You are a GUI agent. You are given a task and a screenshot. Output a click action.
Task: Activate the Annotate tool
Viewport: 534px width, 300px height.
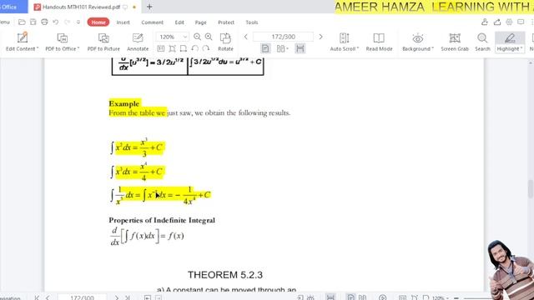pyautogui.click(x=138, y=42)
